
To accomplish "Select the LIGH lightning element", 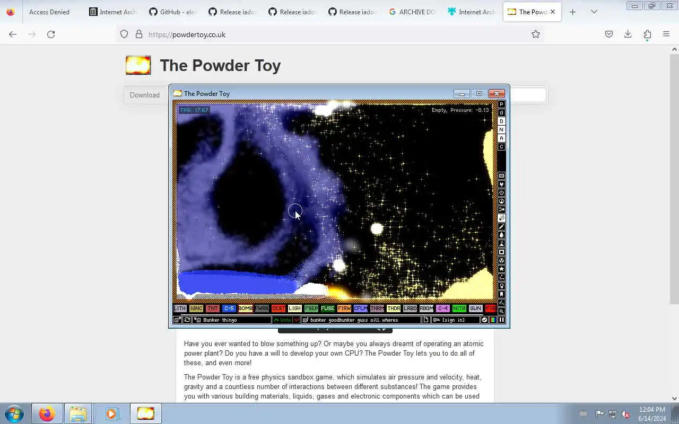I will click(294, 308).
